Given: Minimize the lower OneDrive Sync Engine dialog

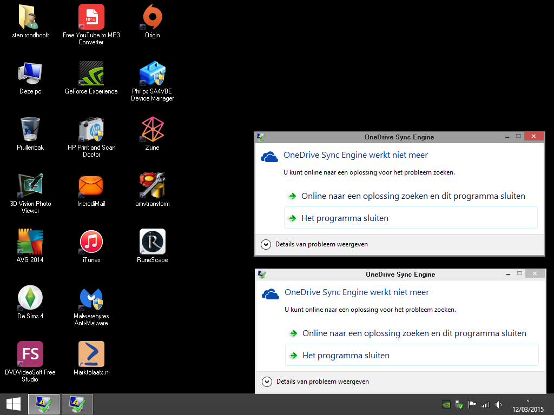Looking at the screenshot, I should click(509, 274).
